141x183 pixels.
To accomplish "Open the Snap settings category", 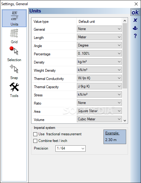I will tap(14, 72).
